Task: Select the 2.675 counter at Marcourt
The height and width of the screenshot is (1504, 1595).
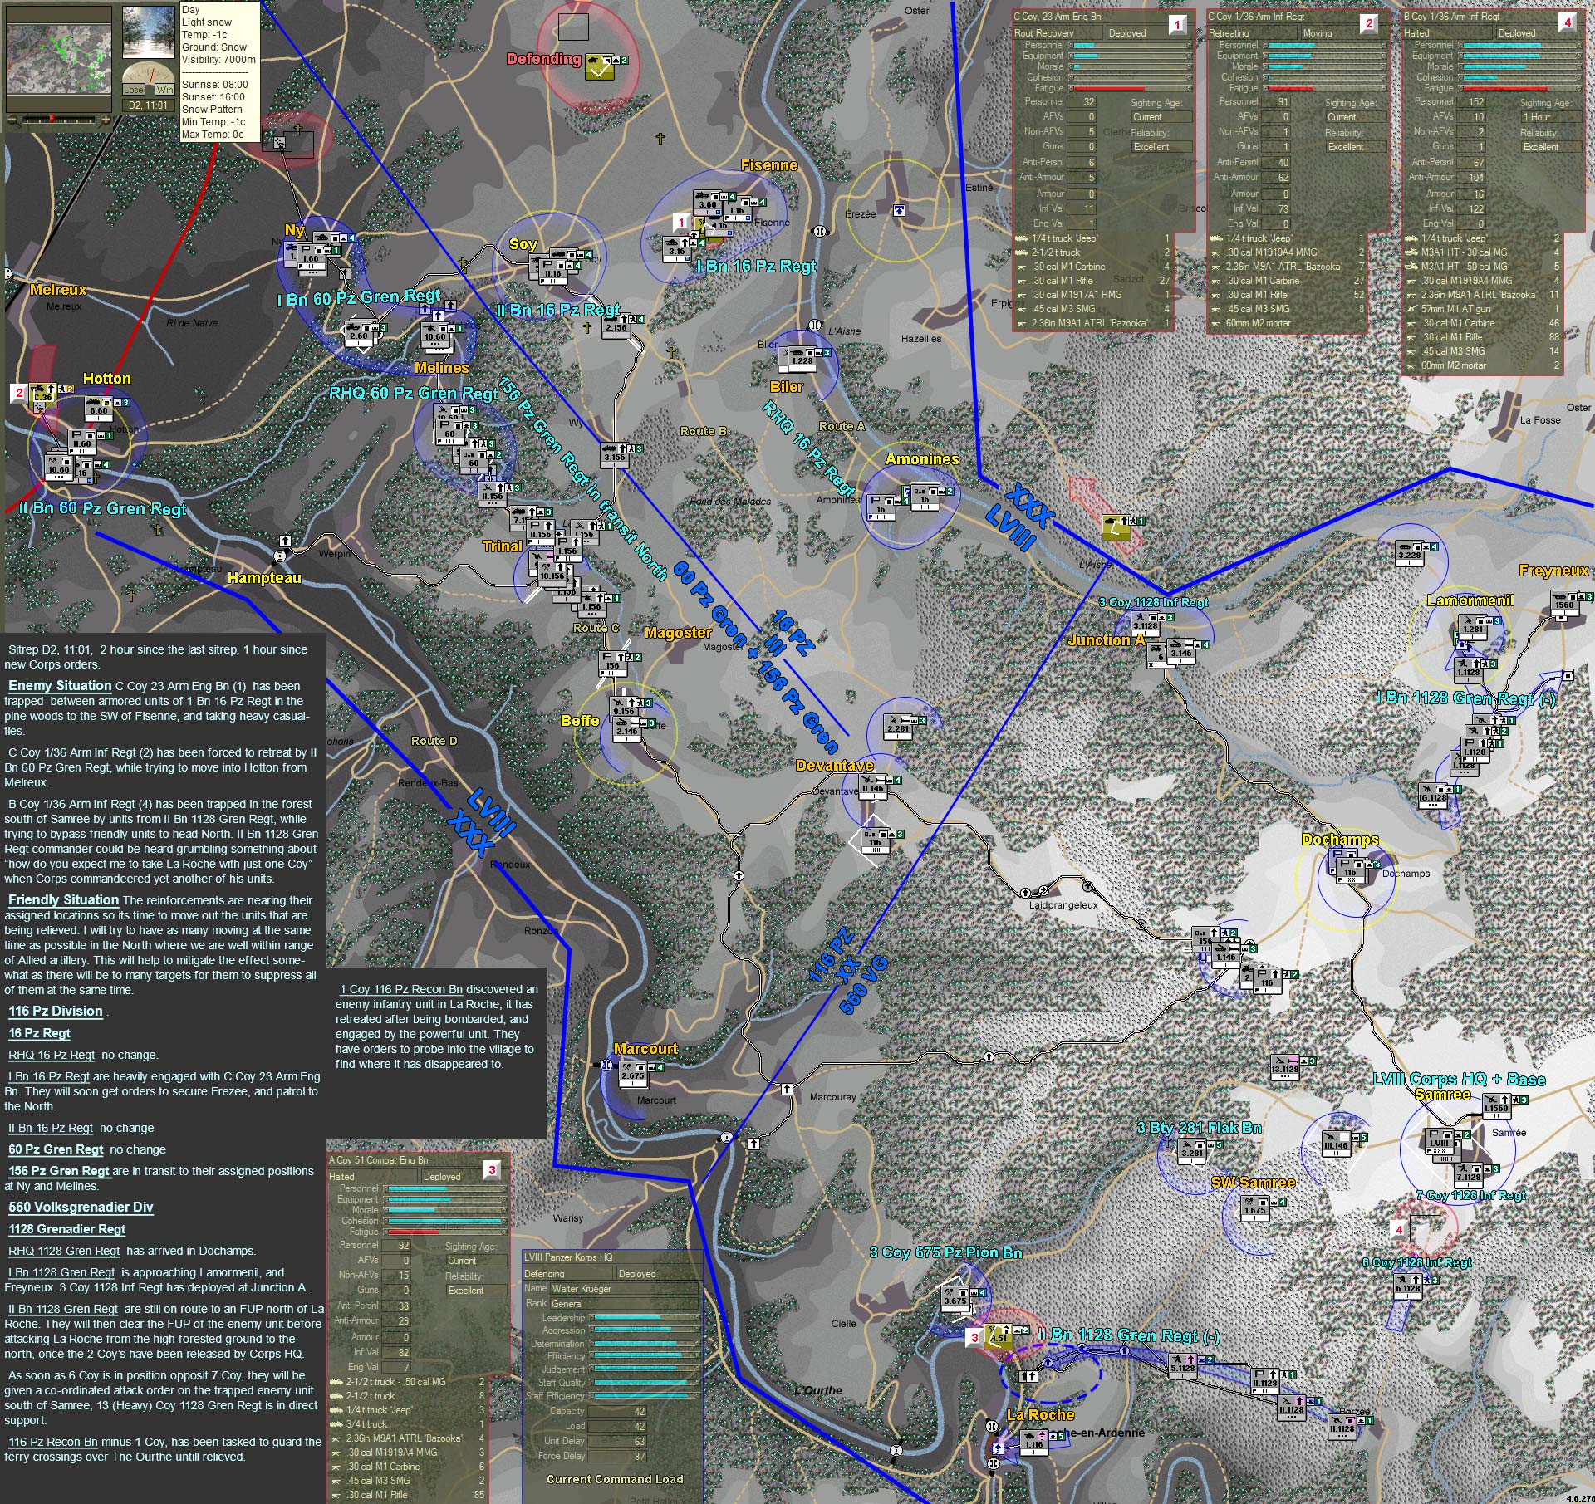Action: (x=633, y=1075)
